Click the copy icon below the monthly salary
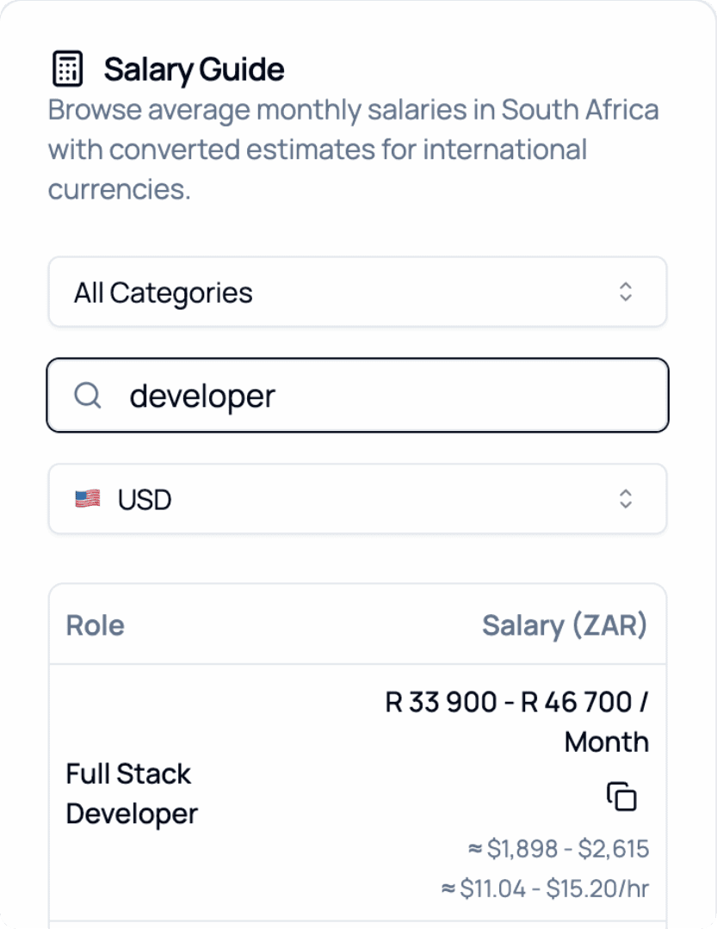The height and width of the screenshot is (929, 717). pos(621,797)
